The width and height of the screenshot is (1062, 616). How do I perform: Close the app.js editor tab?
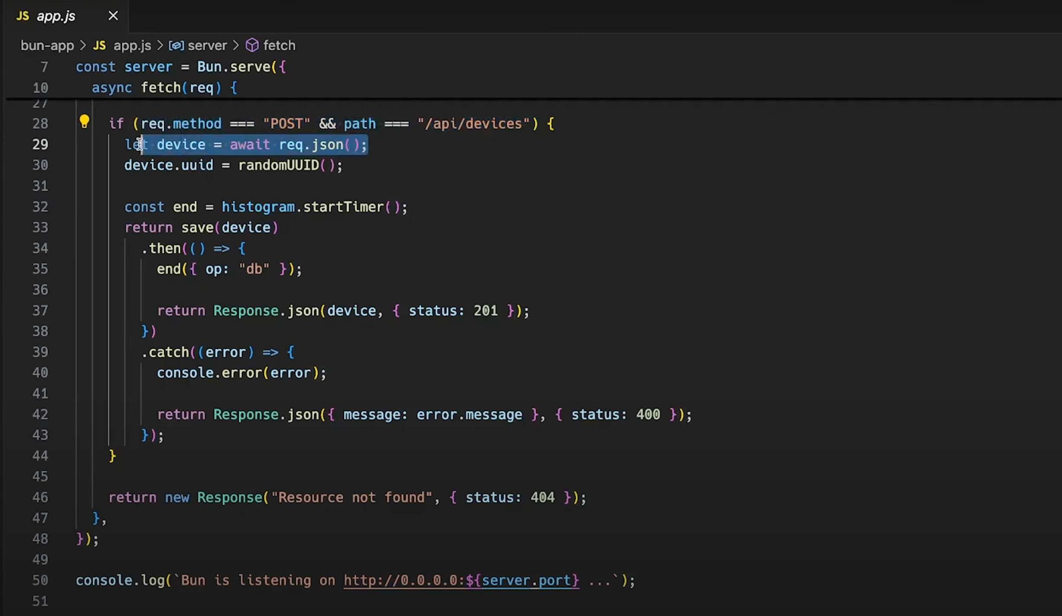click(x=113, y=16)
